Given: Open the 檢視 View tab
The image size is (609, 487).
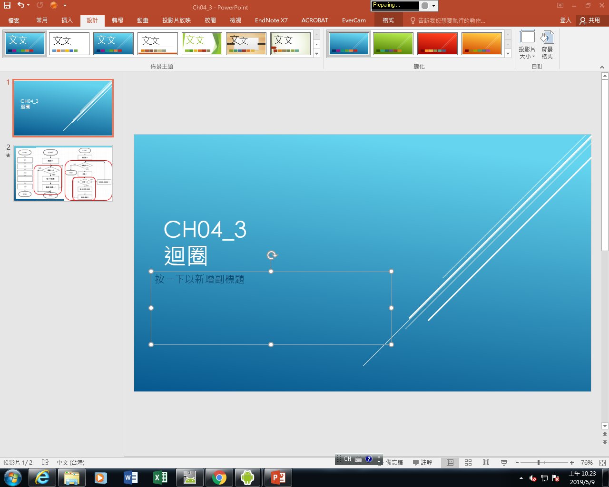Looking at the screenshot, I should click(236, 20).
